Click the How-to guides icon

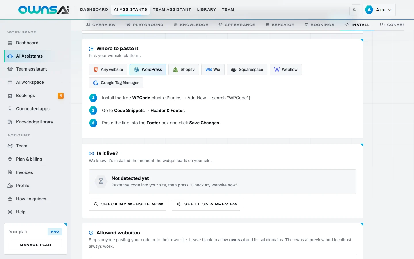10,199
